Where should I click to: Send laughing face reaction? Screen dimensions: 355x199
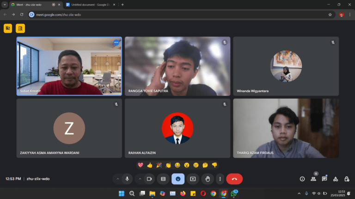tap(177, 165)
